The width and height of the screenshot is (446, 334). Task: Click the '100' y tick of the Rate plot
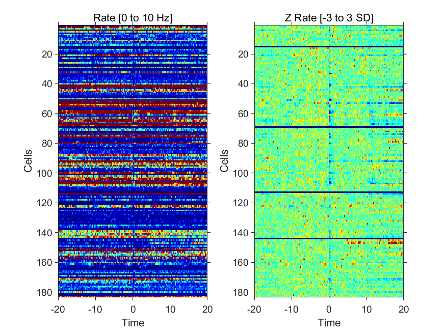(44, 173)
